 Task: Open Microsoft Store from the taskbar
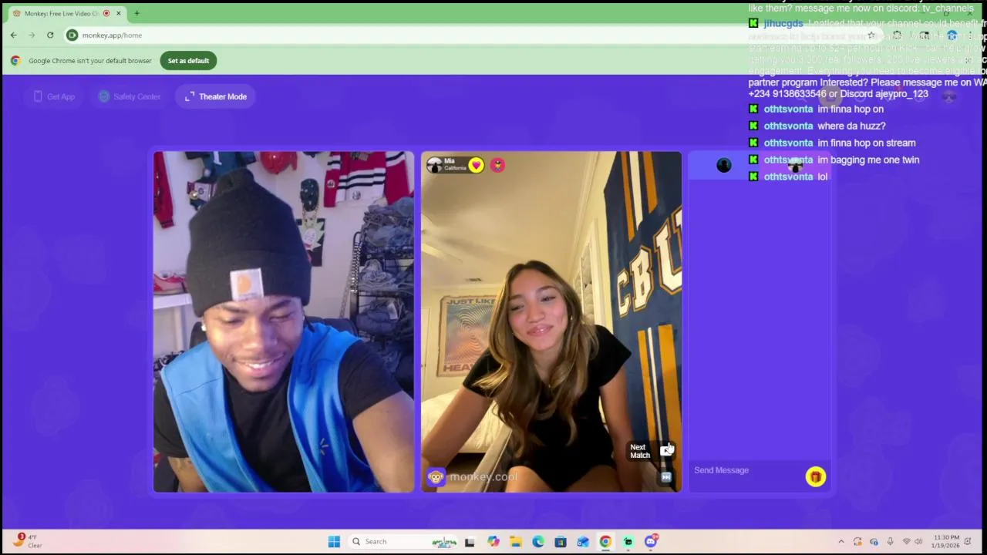click(560, 541)
